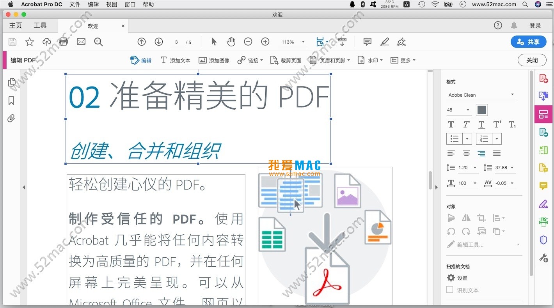Toggle the underline T text style
554x308 pixels.
(481, 124)
